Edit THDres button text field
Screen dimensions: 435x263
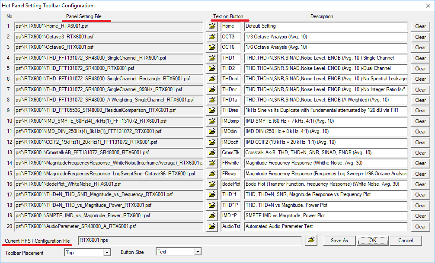(x=230, y=111)
